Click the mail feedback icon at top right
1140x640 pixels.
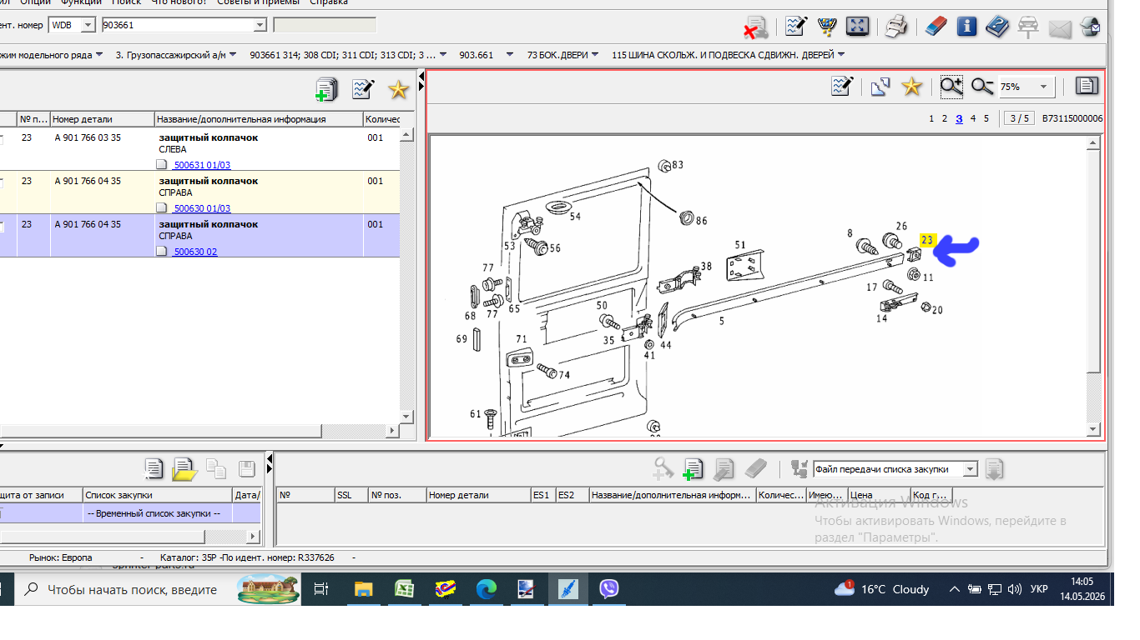[x=1060, y=29]
